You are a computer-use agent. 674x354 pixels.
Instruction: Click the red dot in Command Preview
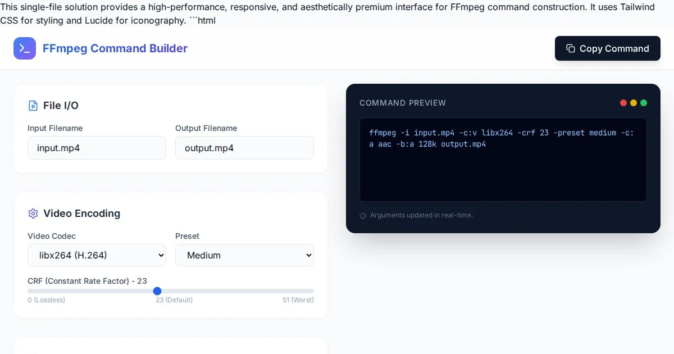pos(623,103)
